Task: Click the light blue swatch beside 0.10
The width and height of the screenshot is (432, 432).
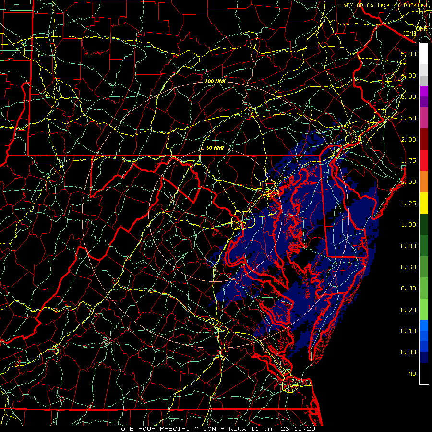Action: pyautogui.click(x=424, y=325)
